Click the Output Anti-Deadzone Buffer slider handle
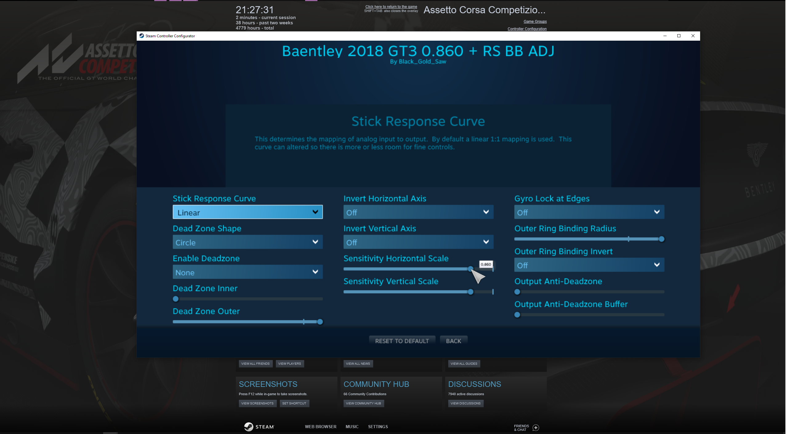This screenshot has width=786, height=434. pyautogui.click(x=517, y=315)
